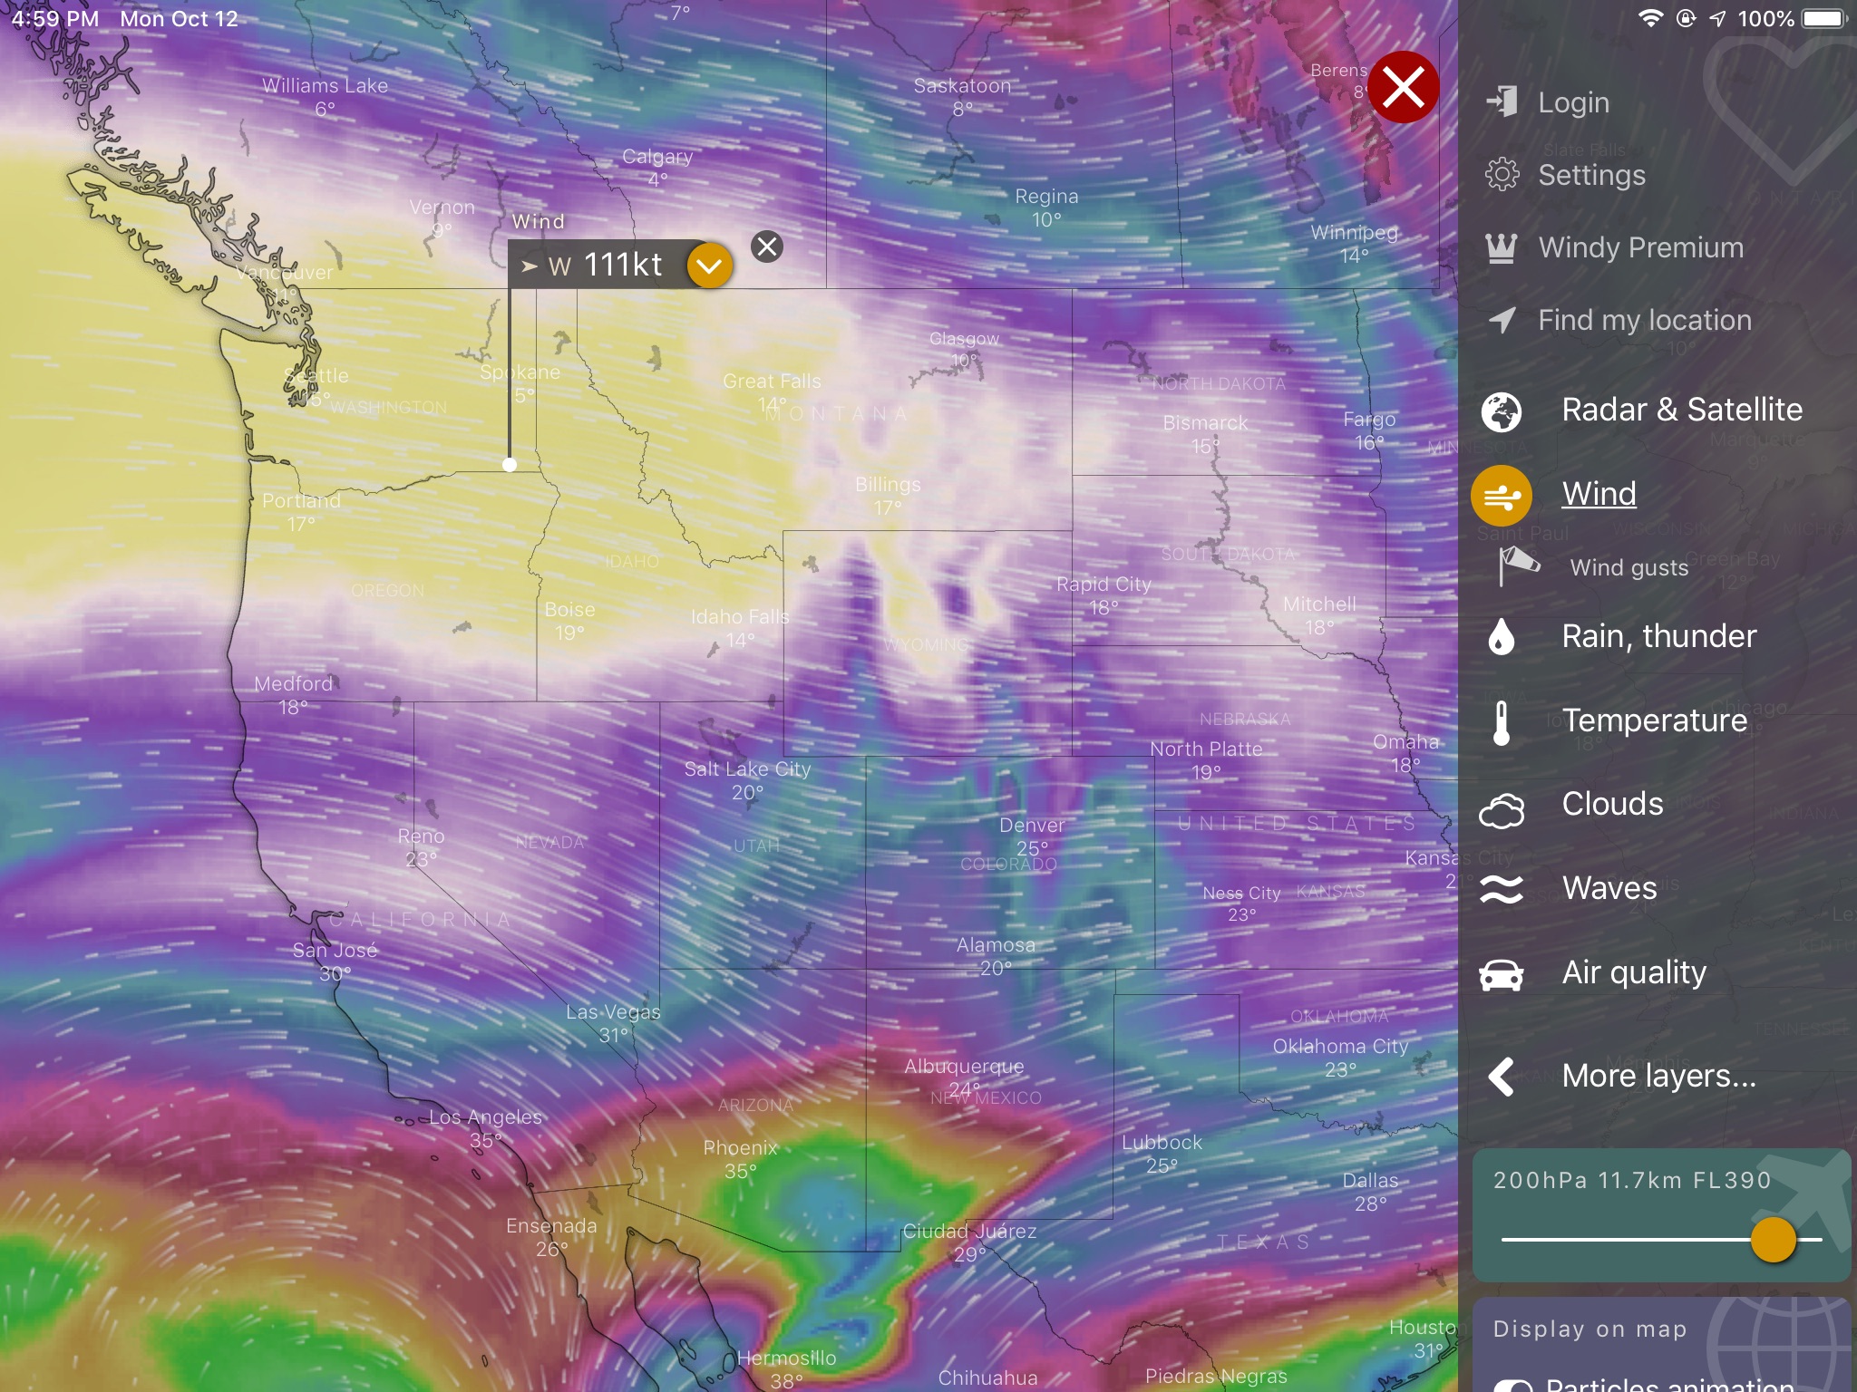
Task: Dismiss the wind picker popup
Action: tap(767, 246)
